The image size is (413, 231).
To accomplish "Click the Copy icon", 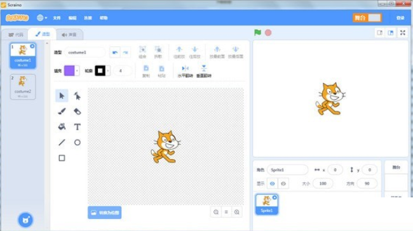I will tap(146, 71).
